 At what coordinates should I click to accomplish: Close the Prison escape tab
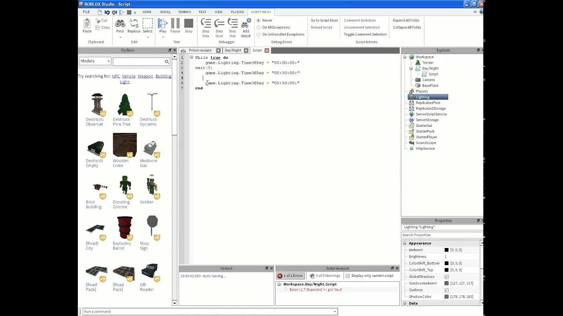coord(218,50)
